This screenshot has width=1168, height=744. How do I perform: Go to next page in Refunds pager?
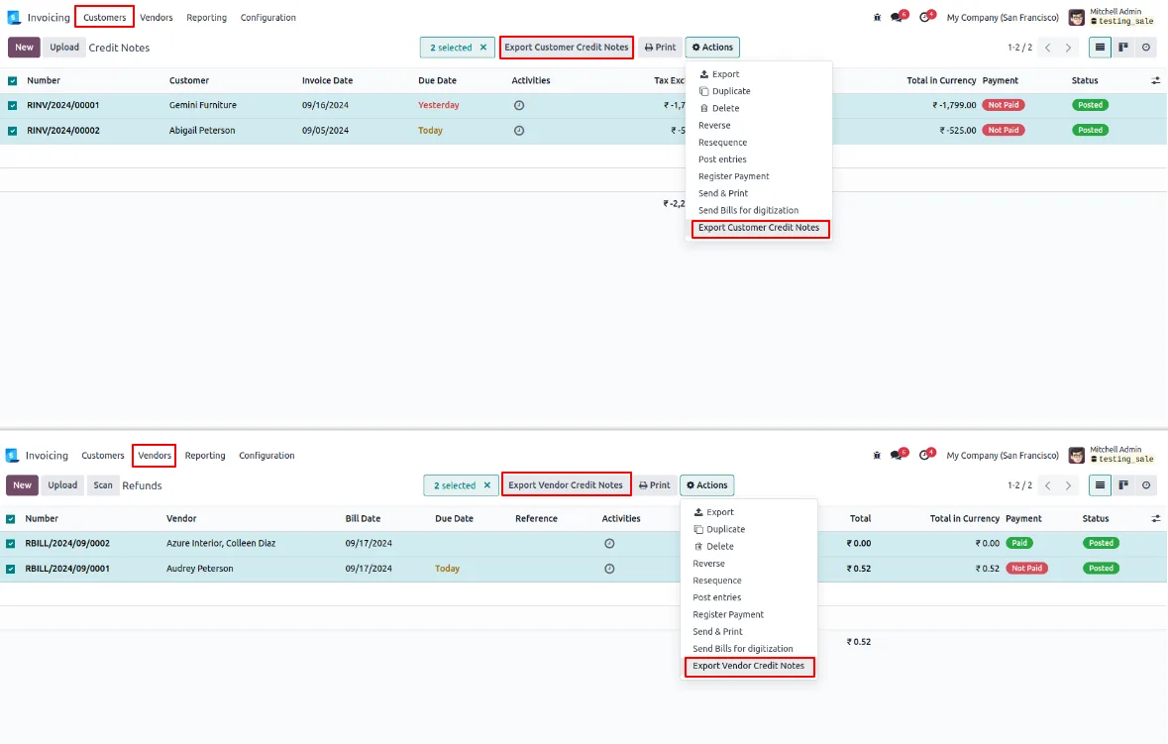1068,484
